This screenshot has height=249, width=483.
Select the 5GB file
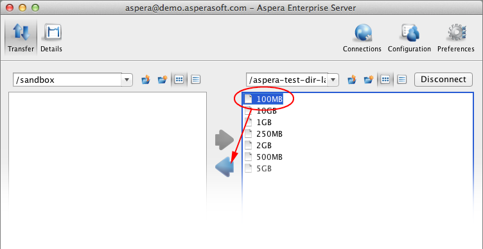258,169
